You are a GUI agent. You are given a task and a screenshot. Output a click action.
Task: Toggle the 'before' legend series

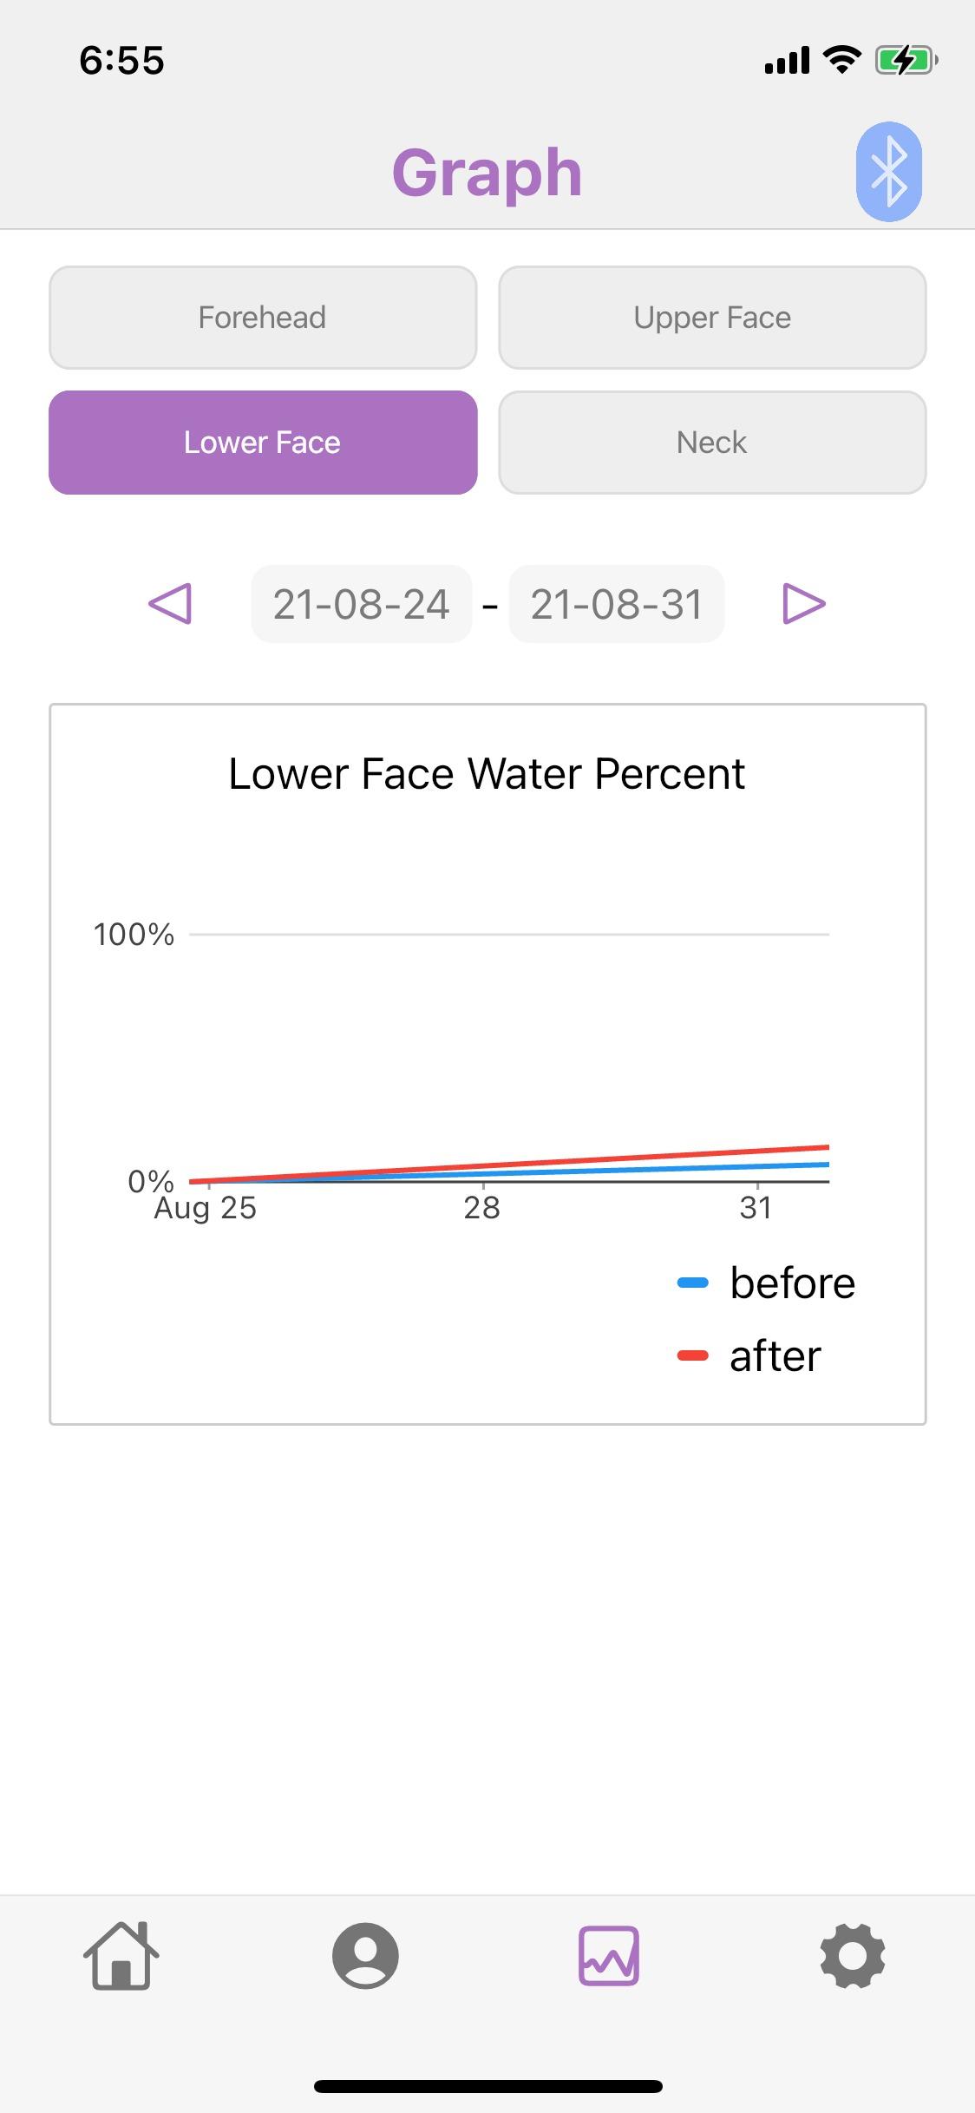(x=767, y=1283)
